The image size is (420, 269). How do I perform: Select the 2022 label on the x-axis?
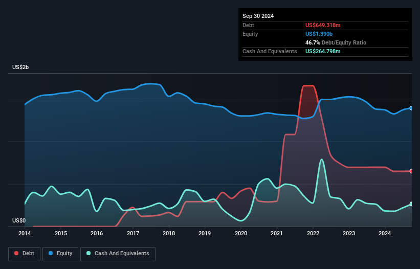[x=313, y=234]
